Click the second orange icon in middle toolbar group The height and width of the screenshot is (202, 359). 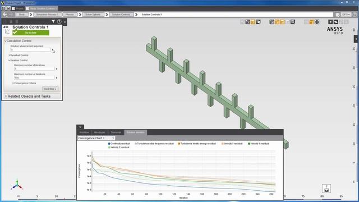tap(282, 22)
